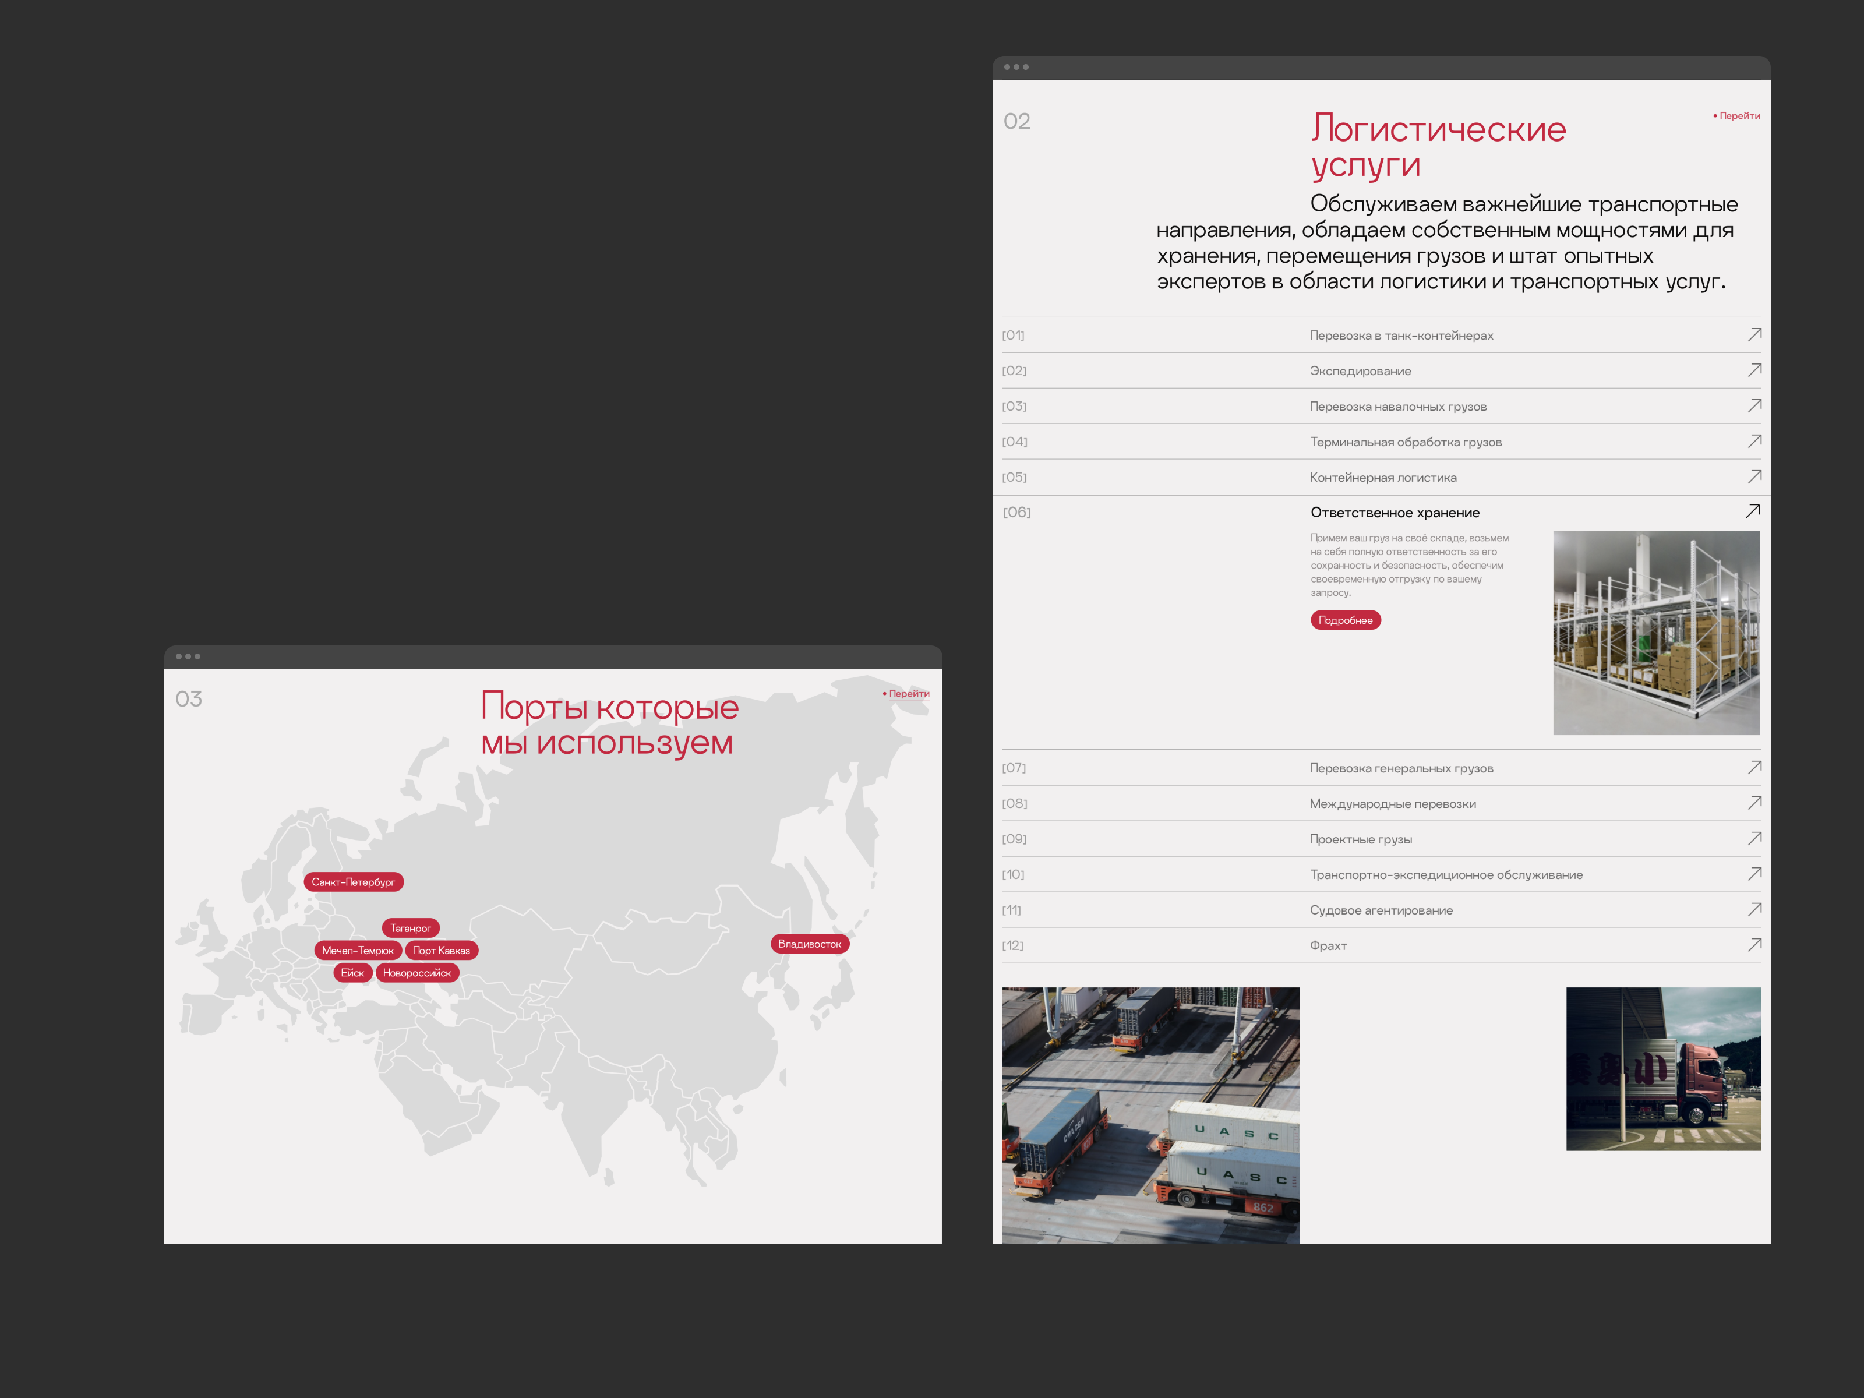
Task: Click arrow icon beside Экспедирование
Action: [1754, 370]
